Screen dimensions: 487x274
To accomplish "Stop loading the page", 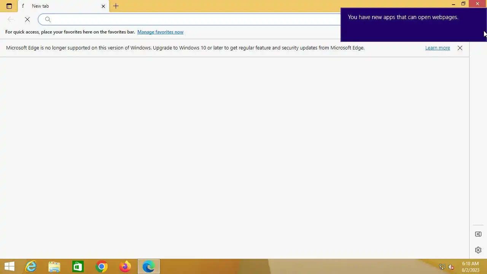I will (27, 19).
